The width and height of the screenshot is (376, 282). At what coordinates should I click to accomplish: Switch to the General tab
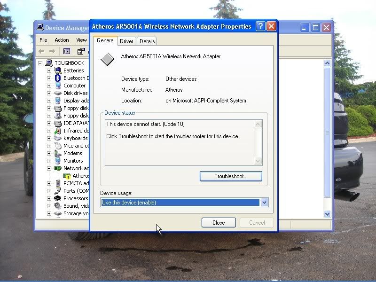point(105,40)
